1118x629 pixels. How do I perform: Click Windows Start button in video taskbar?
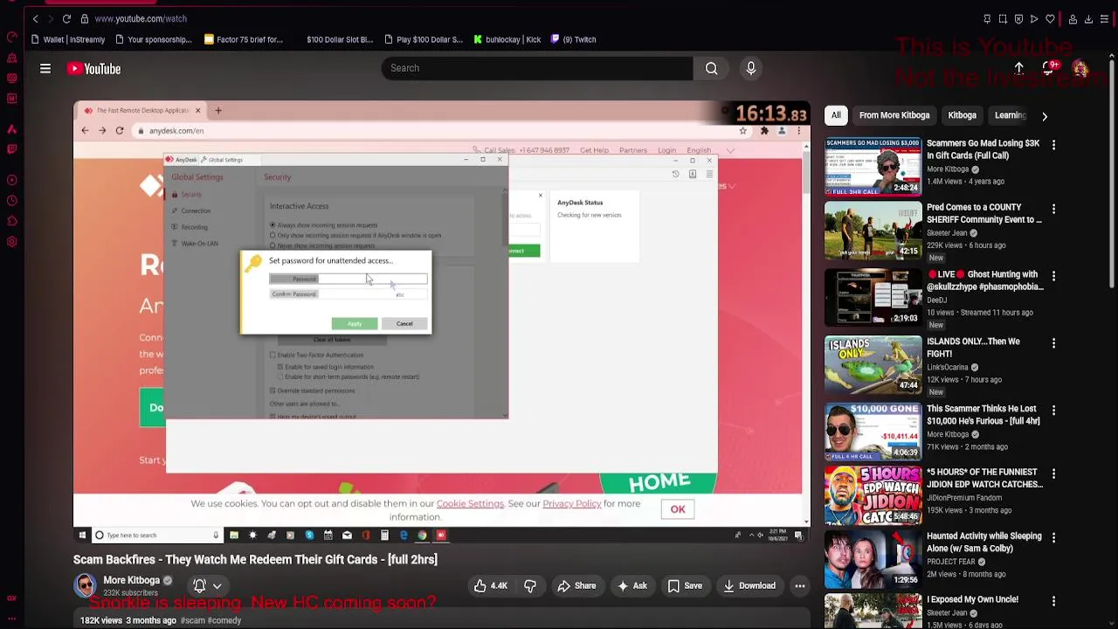[82, 536]
